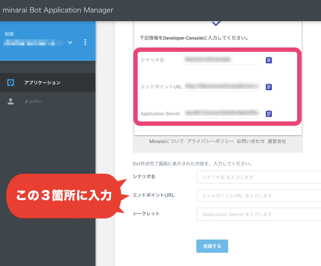Screen dimensions: 321x266
Task: Click the 下記情報をDeveloper-Console instruction text
Action: pos(194,38)
